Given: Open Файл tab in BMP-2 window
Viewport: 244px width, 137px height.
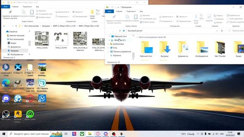Looking at the screenshot, I should 6,7.
